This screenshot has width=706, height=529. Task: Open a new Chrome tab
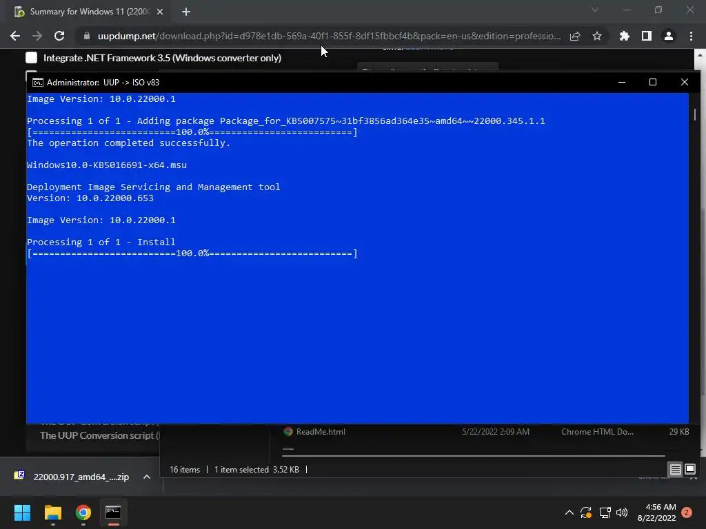click(x=186, y=12)
